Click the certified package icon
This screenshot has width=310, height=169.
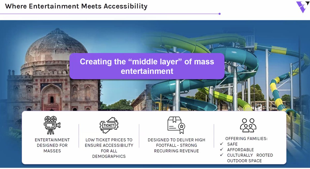[176, 125]
